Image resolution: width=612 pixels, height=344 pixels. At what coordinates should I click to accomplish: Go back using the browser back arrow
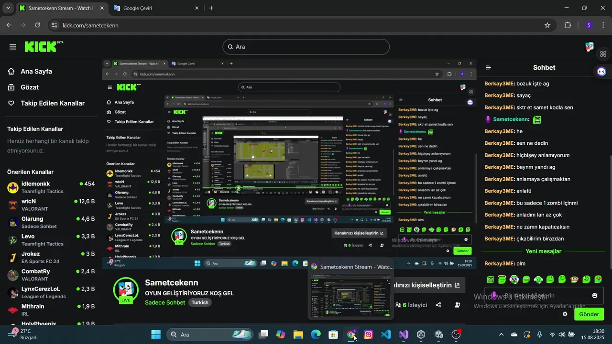tap(9, 25)
